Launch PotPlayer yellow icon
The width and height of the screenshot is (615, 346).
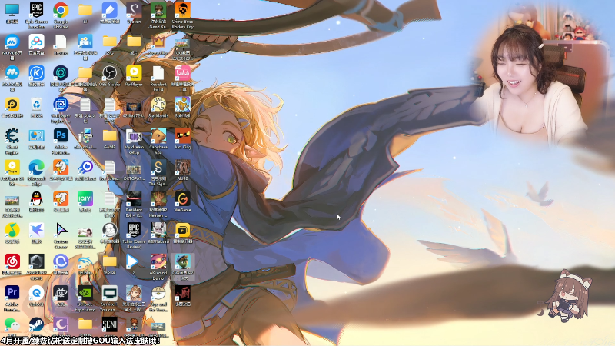tap(134, 73)
